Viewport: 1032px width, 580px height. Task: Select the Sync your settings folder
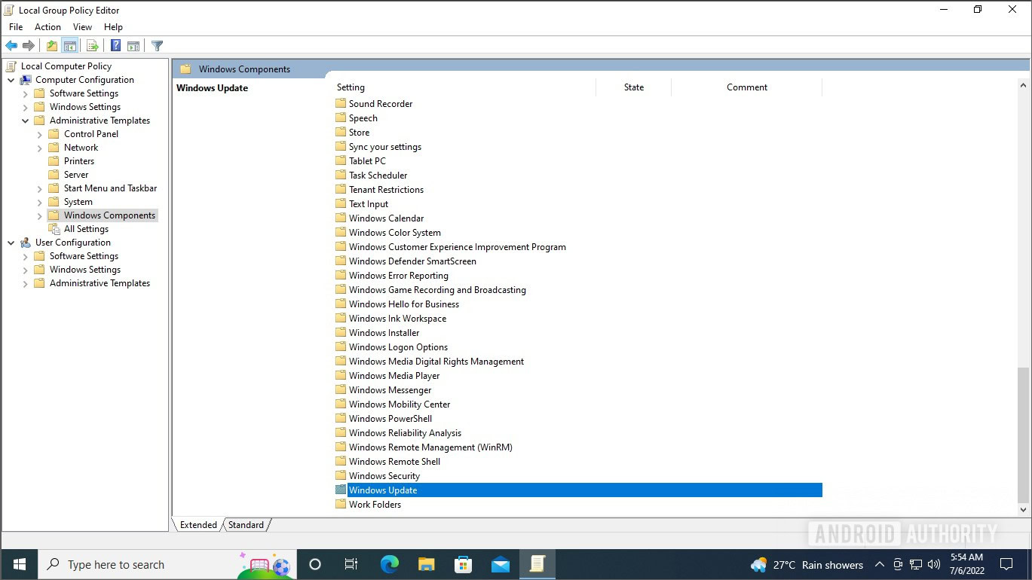tap(384, 147)
